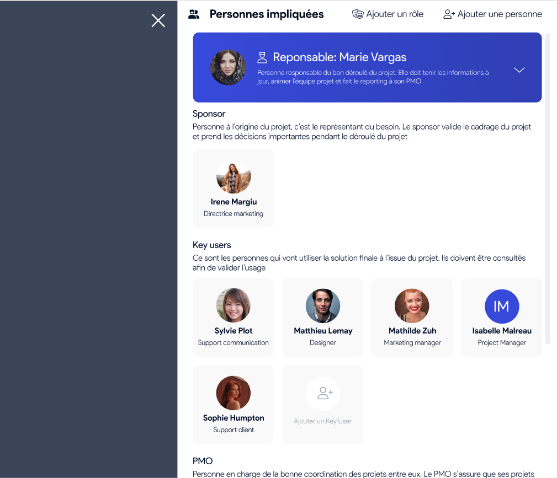Select the name Mathilde Zuh
Viewport: 557px width, 478px height.
(412, 331)
